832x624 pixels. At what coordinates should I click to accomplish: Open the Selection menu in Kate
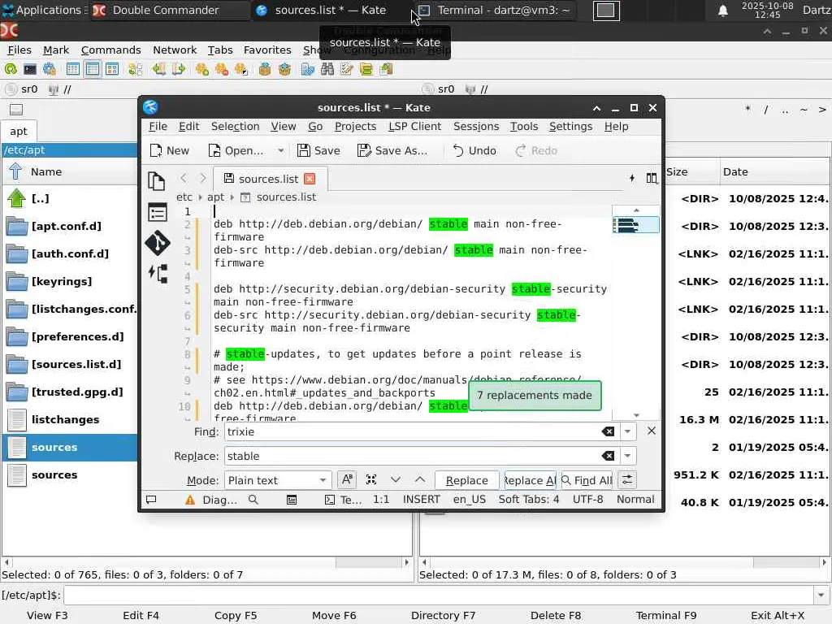click(x=235, y=126)
